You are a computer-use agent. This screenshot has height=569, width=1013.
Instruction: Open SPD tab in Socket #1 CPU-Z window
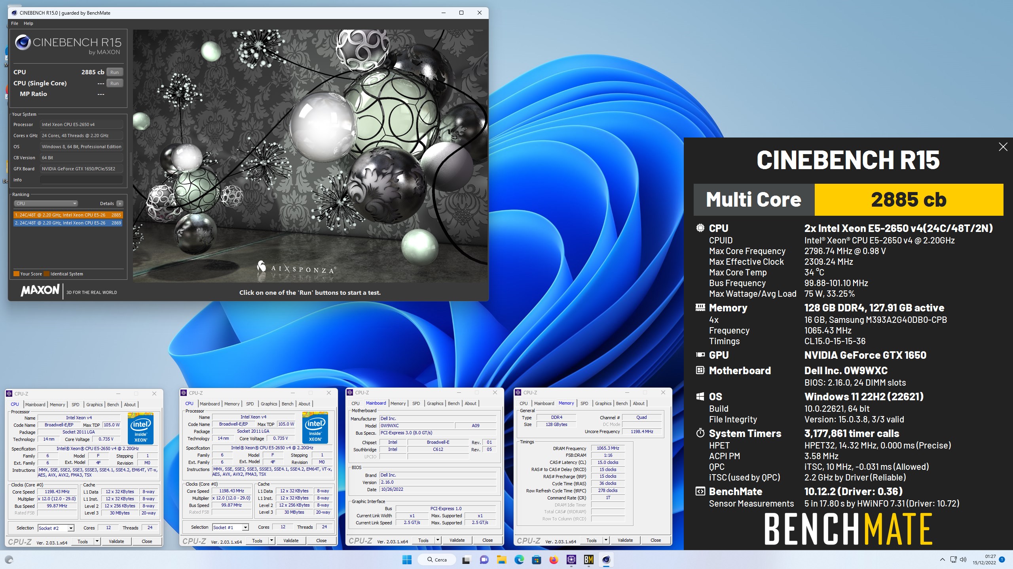(x=250, y=404)
